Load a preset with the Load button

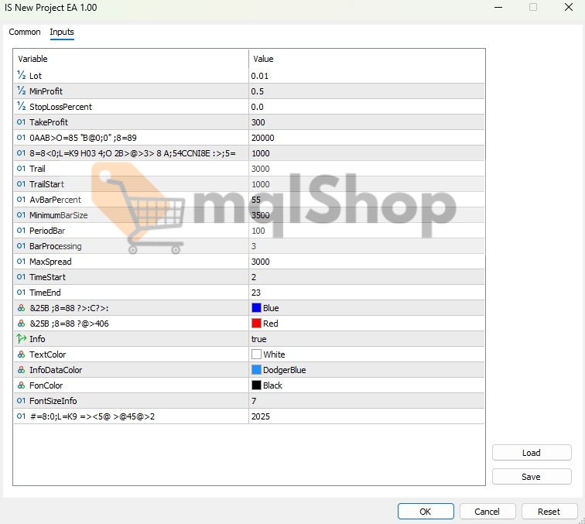point(532,453)
